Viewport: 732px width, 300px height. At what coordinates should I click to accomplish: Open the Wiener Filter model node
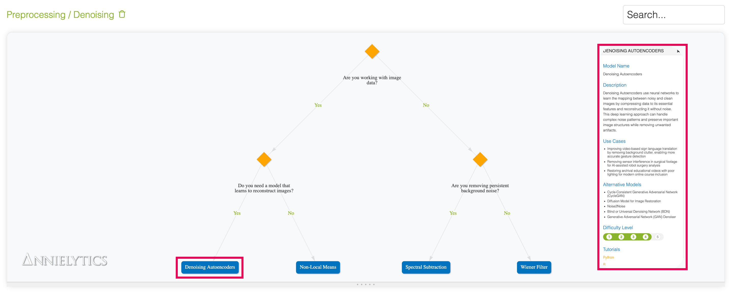pyautogui.click(x=534, y=267)
